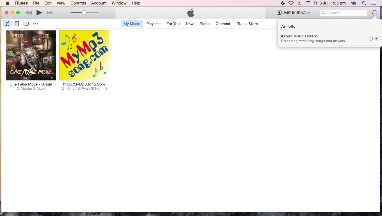
Task: Switch to the Connect tab
Action: pyautogui.click(x=223, y=24)
